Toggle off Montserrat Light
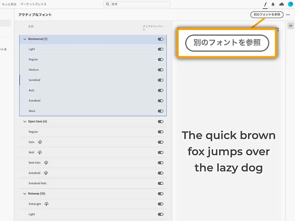 coord(161,49)
